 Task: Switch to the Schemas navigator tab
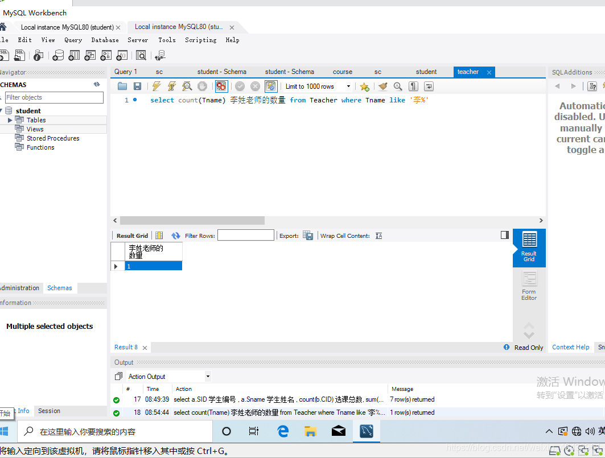tap(59, 288)
